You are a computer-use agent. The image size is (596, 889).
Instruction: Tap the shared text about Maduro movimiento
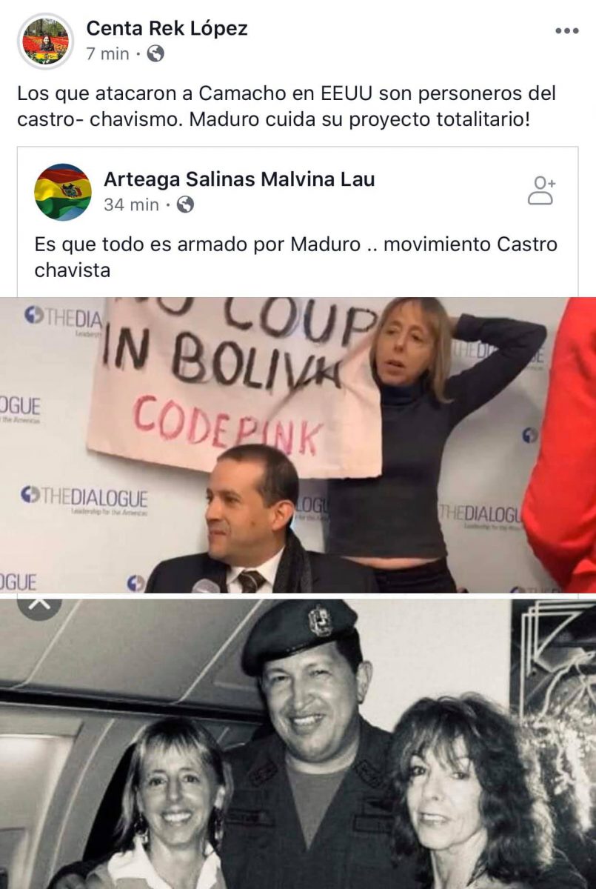pyautogui.click(x=296, y=257)
